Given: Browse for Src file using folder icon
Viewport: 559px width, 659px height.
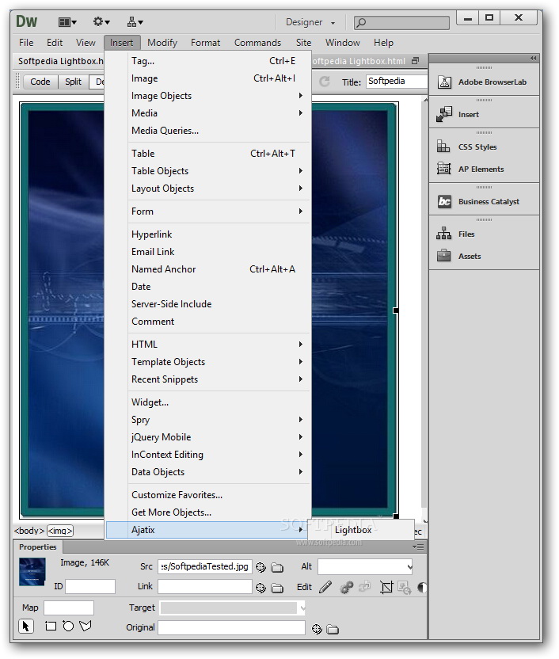Looking at the screenshot, I should coord(277,567).
